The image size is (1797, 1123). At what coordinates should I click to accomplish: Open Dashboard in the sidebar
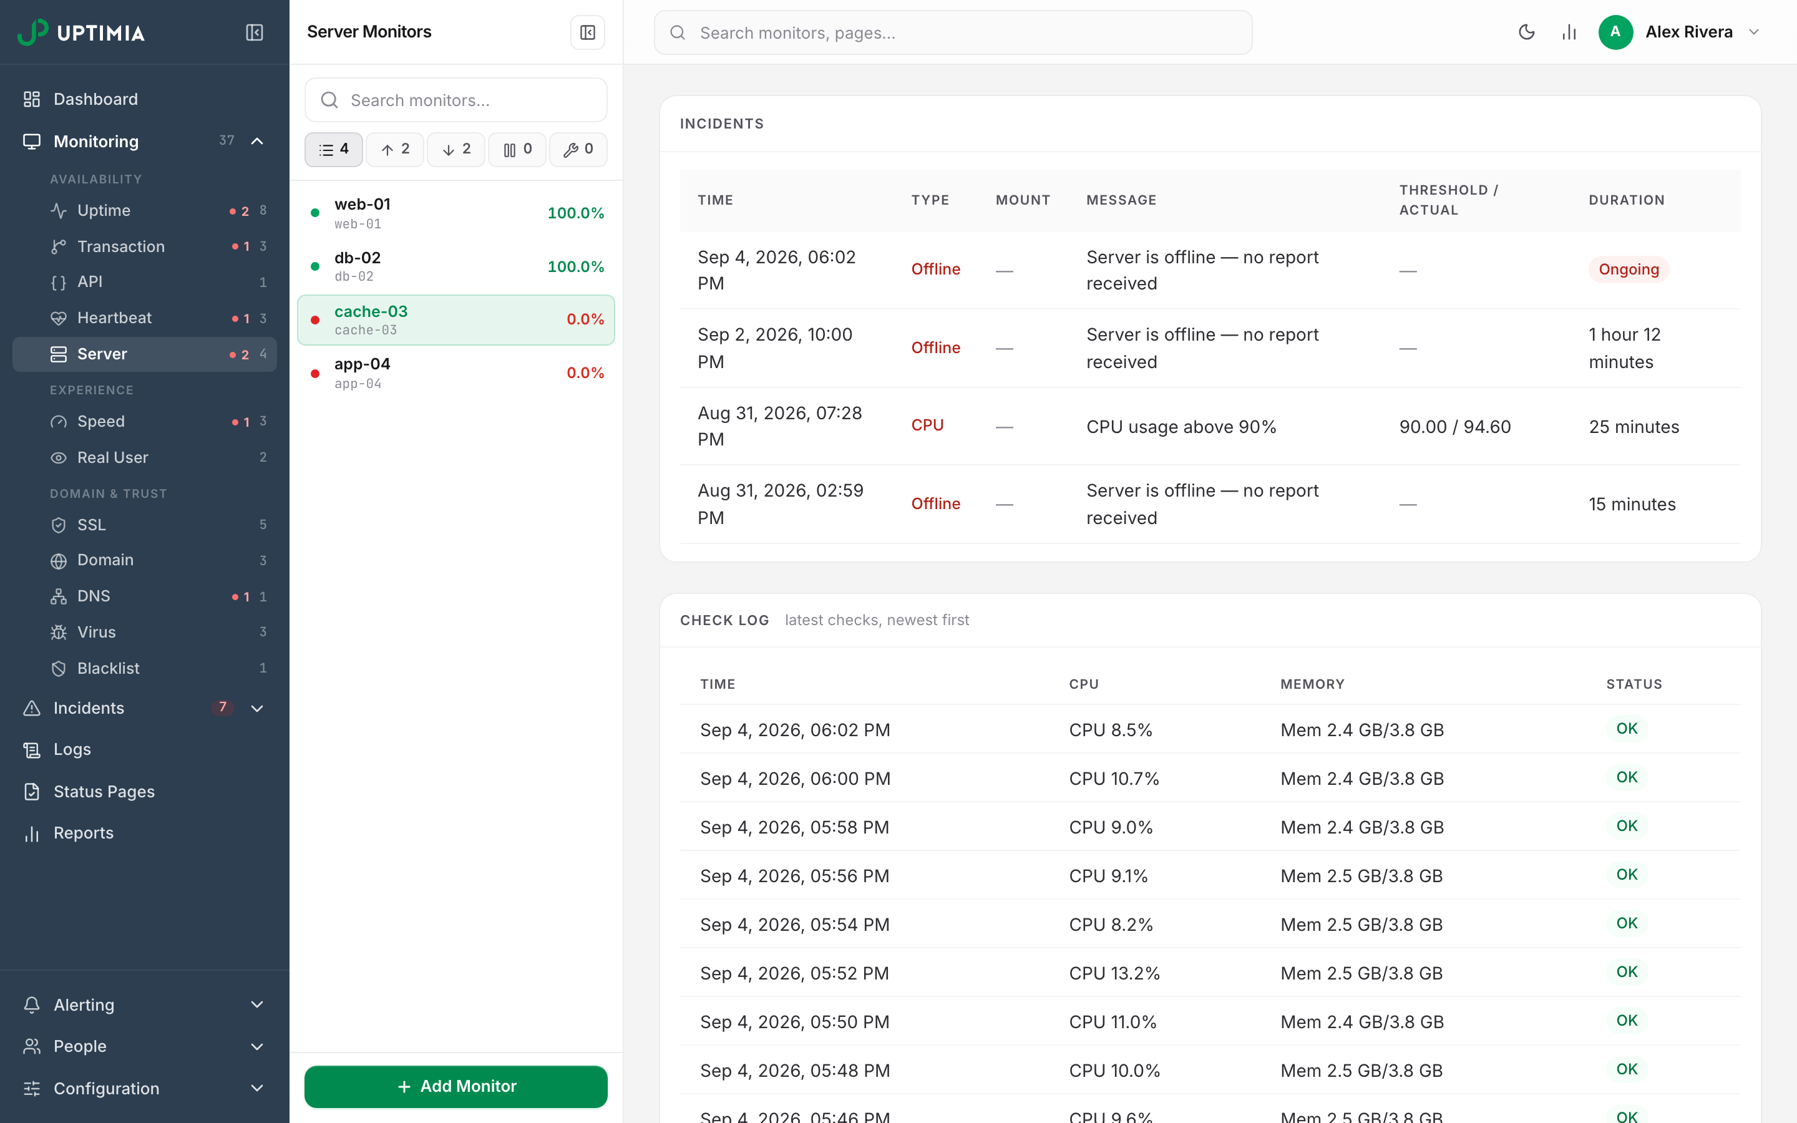145,100
